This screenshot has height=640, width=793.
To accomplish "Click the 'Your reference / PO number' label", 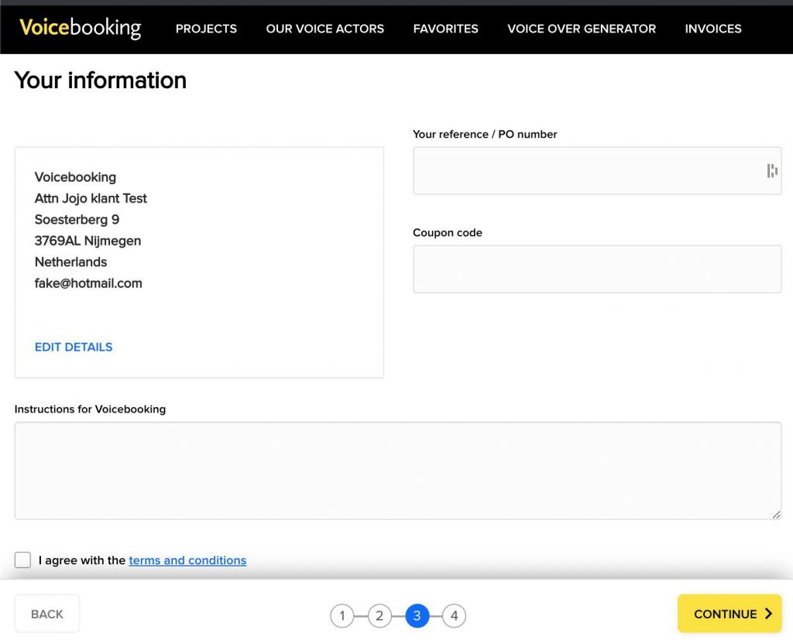I will [x=485, y=134].
